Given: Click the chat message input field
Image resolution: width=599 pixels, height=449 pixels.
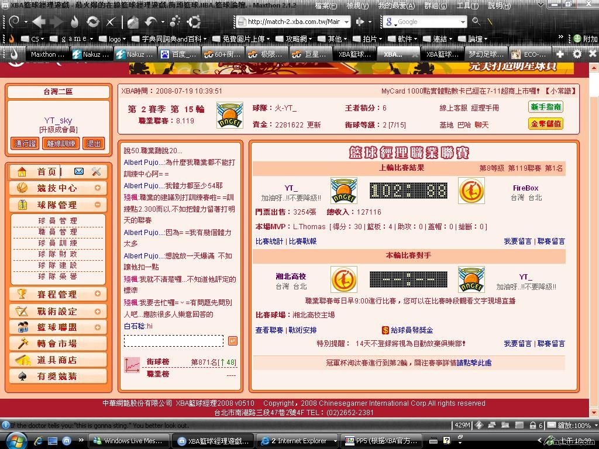Looking at the screenshot, I should point(174,341).
